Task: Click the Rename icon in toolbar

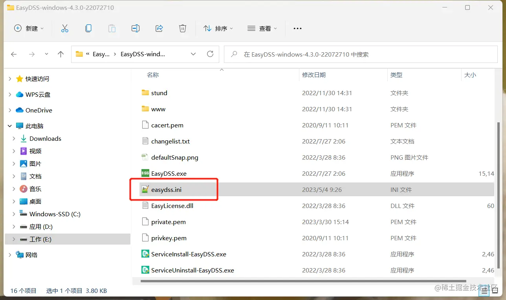Action: (x=136, y=28)
